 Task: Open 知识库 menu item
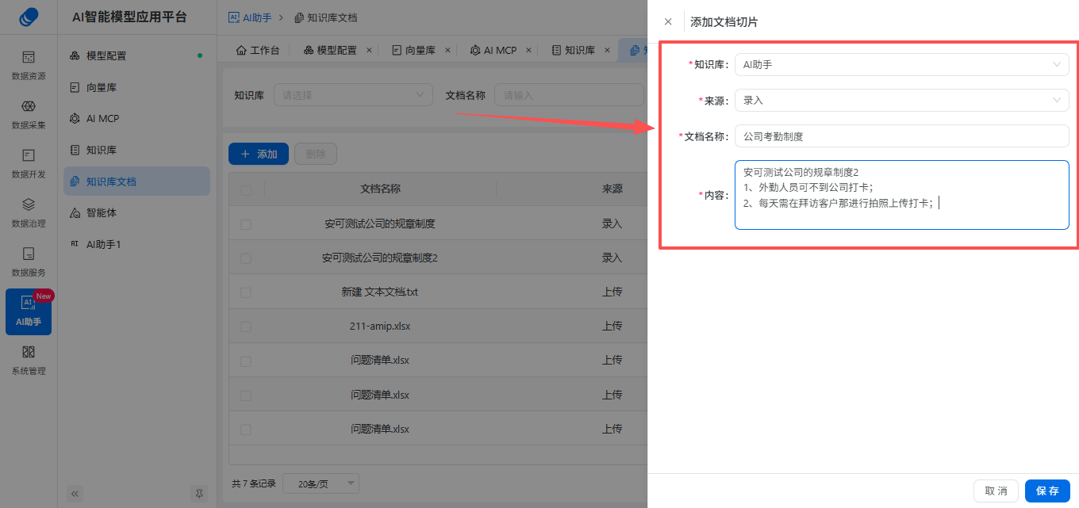click(136, 150)
